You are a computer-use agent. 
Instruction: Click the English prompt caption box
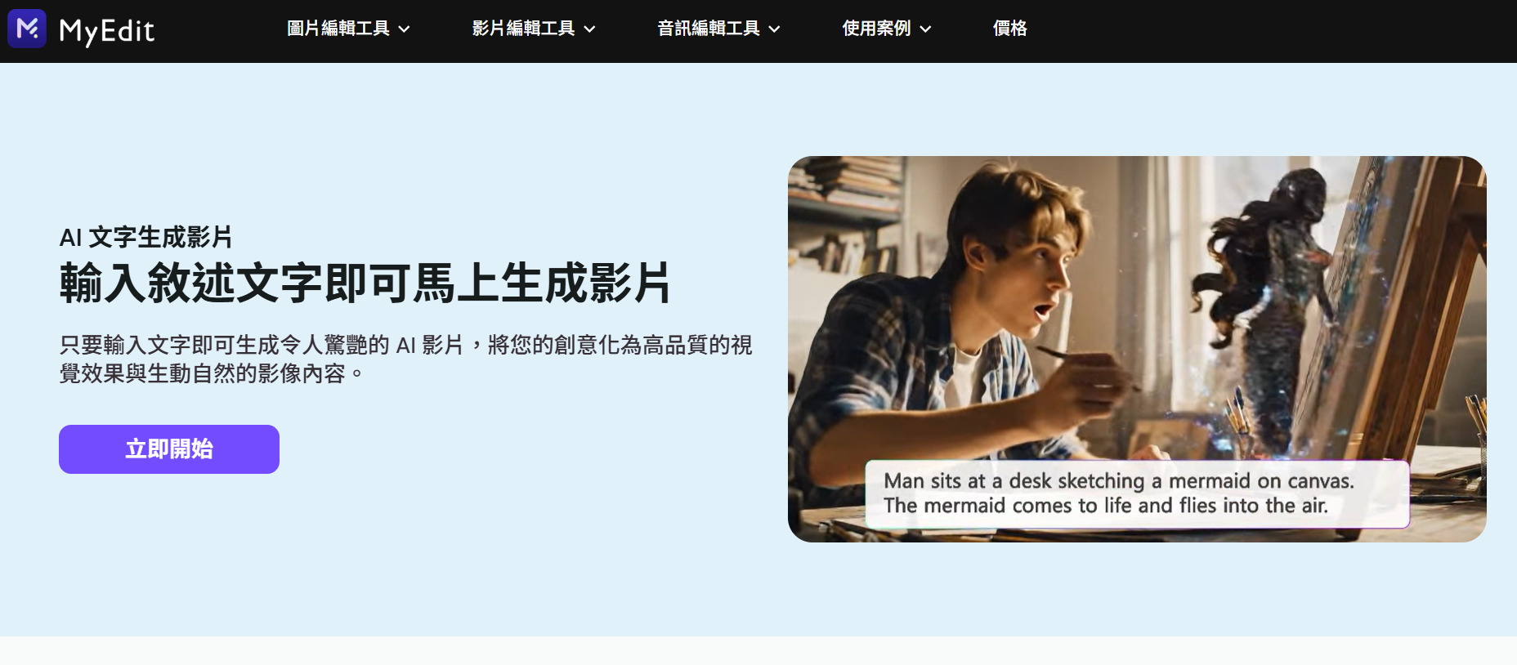point(1137,493)
